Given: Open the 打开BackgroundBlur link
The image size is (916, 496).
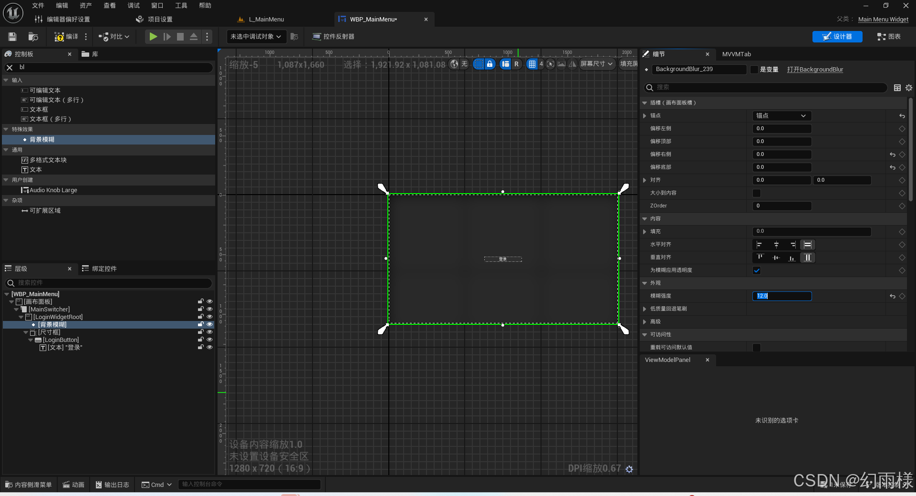Looking at the screenshot, I should tap(815, 70).
